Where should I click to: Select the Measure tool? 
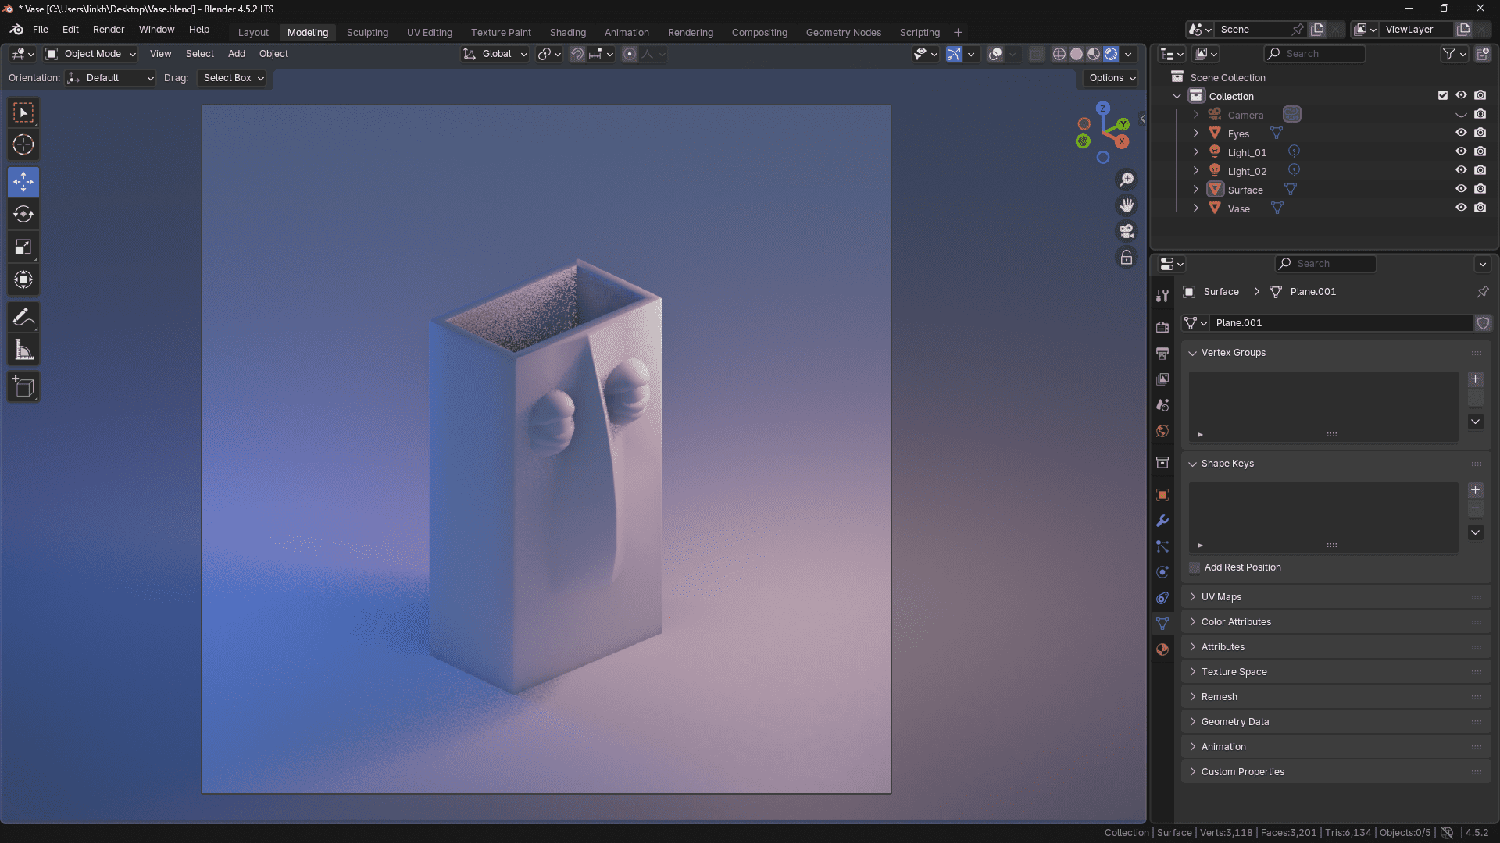[23, 350]
